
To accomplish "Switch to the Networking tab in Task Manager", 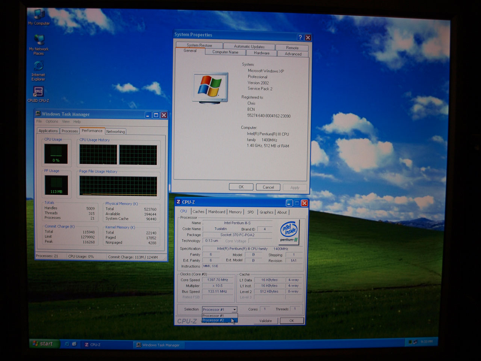I will (x=115, y=132).
